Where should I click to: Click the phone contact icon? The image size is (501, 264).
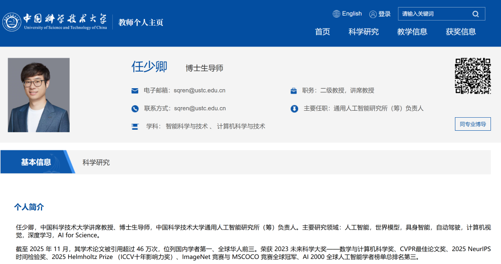[135, 109]
